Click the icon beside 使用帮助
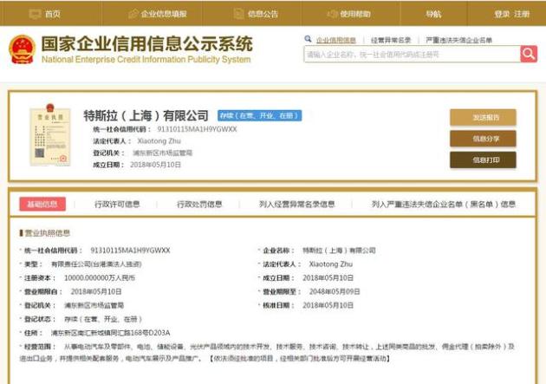The image size is (546, 384). pyautogui.click(x=332, y=14)
